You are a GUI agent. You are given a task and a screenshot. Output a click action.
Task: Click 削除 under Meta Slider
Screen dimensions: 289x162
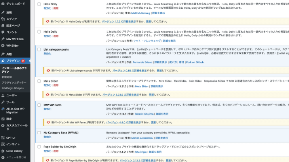56,85
